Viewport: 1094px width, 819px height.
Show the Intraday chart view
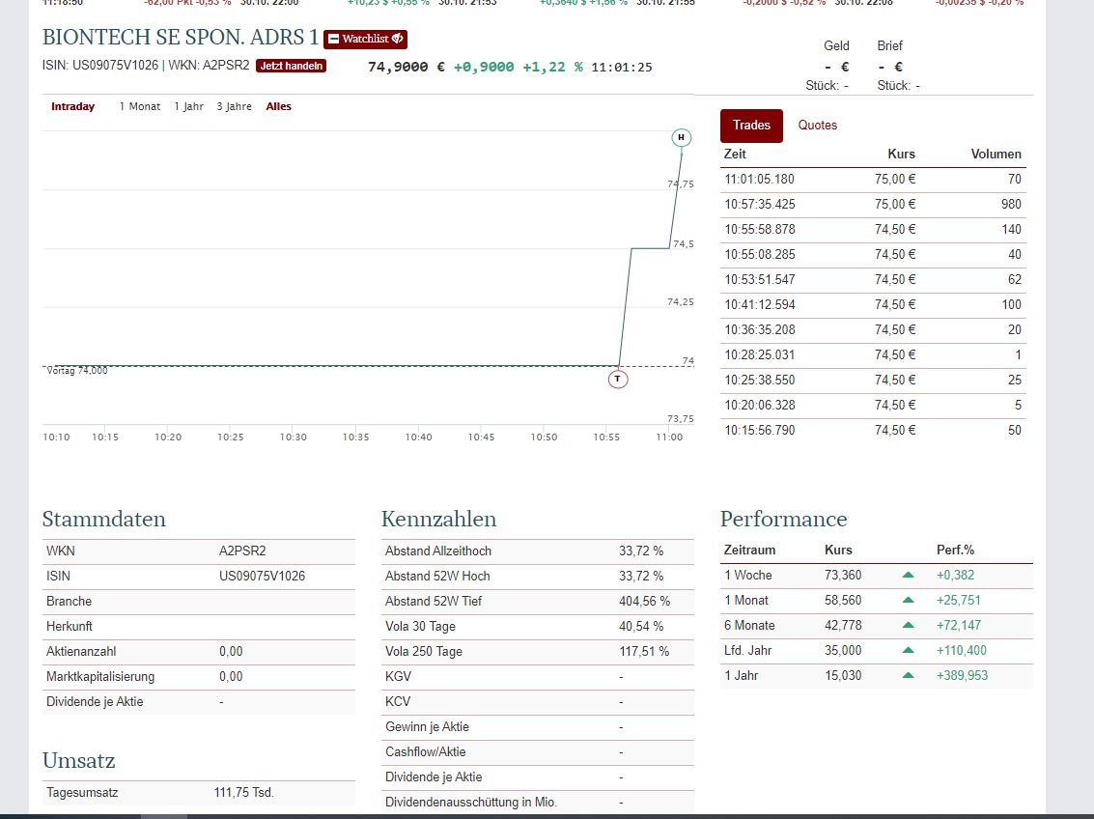tap(72, 106)
